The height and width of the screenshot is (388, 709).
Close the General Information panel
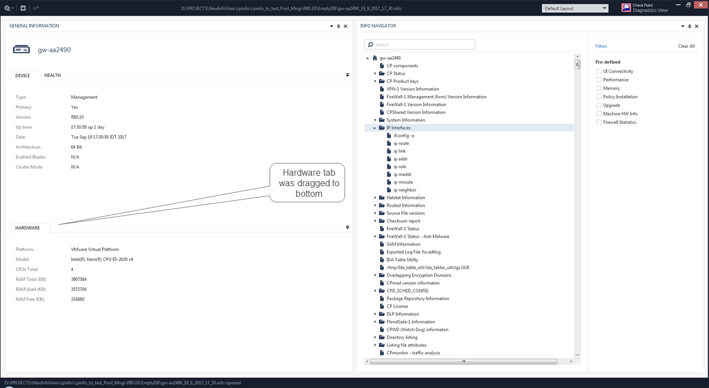(346, 26)
